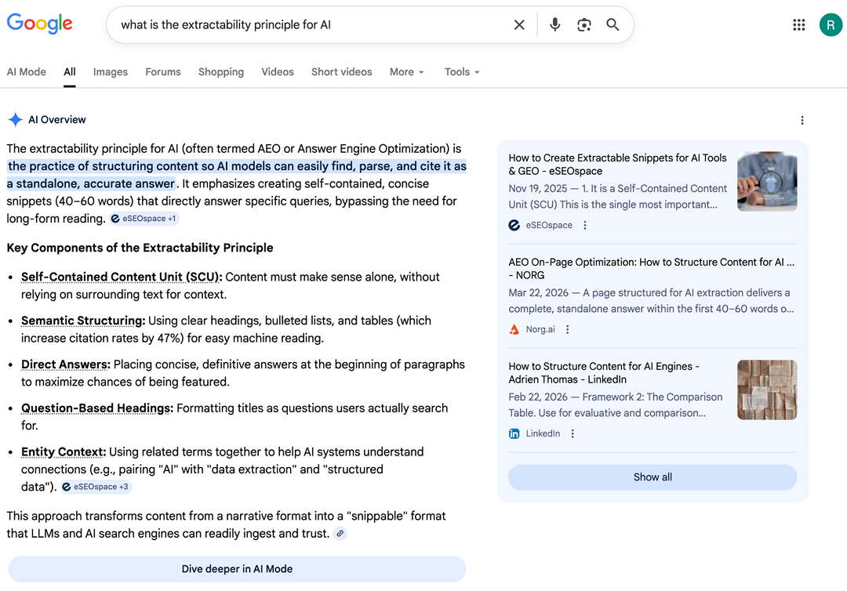Click the AI Overview sparkle icon
Screen dimensions: 847x591
click(15, 119)
